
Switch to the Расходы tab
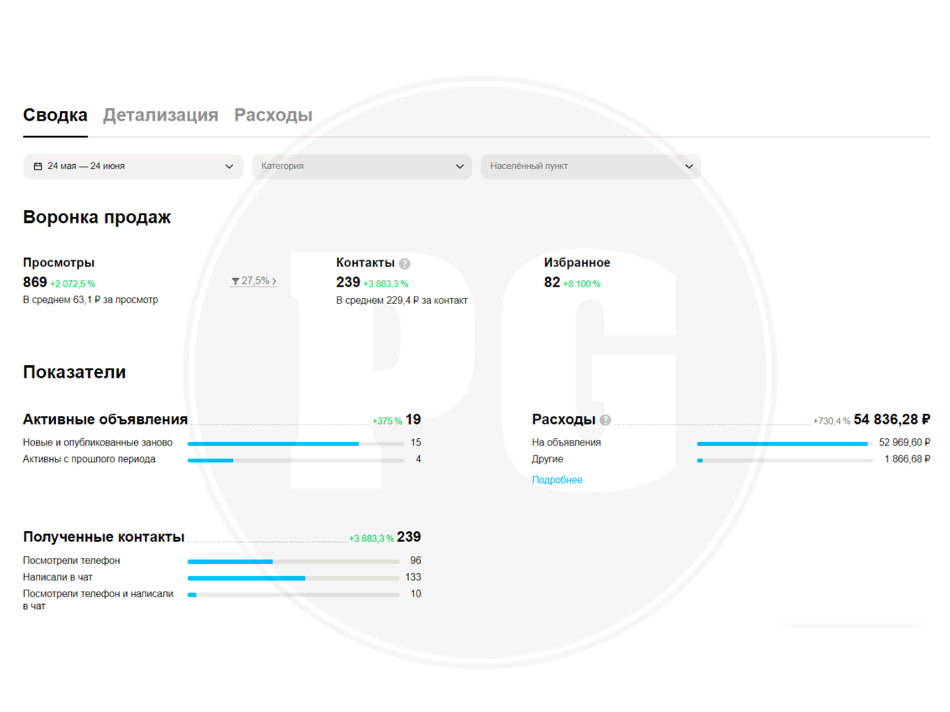273,115
